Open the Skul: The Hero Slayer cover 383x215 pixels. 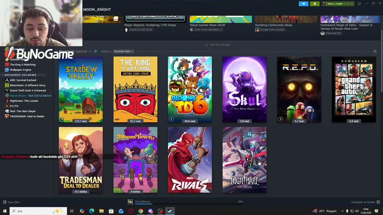244,89
